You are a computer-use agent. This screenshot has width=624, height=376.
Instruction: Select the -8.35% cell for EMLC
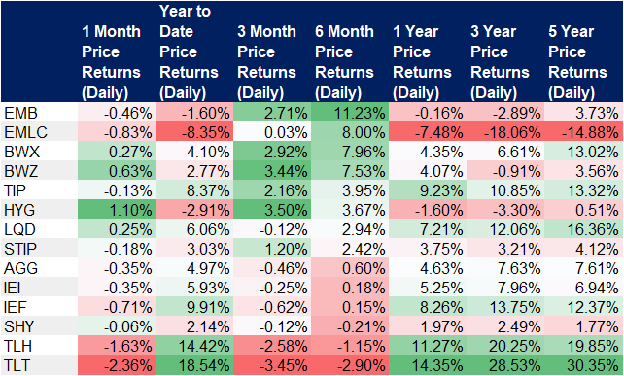tap(194, 132)
